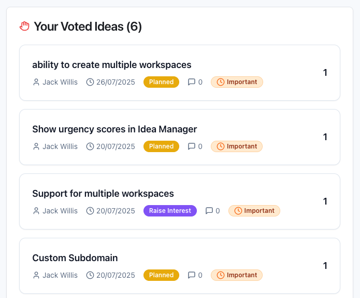Open the 'Custom Subdomain' idea title
Screen dimensions: 360x298
pyautogui.click(x=75, y=258)
